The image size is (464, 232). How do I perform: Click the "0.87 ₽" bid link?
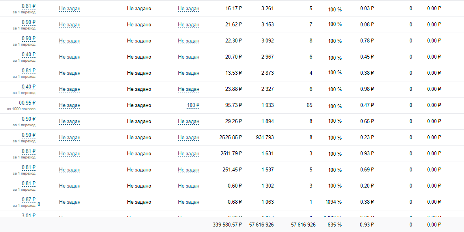click(x=28, y=200)
